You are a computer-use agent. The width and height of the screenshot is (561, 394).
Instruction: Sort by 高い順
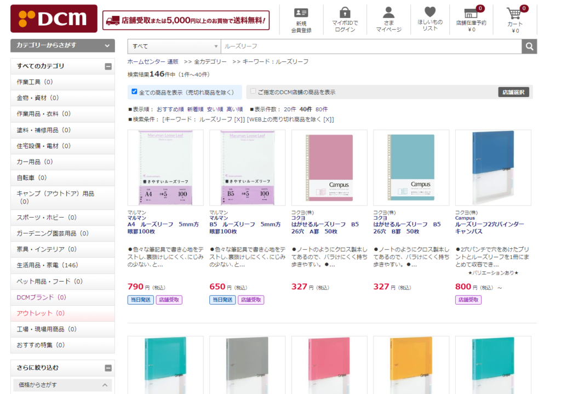[x=234, y=109]
